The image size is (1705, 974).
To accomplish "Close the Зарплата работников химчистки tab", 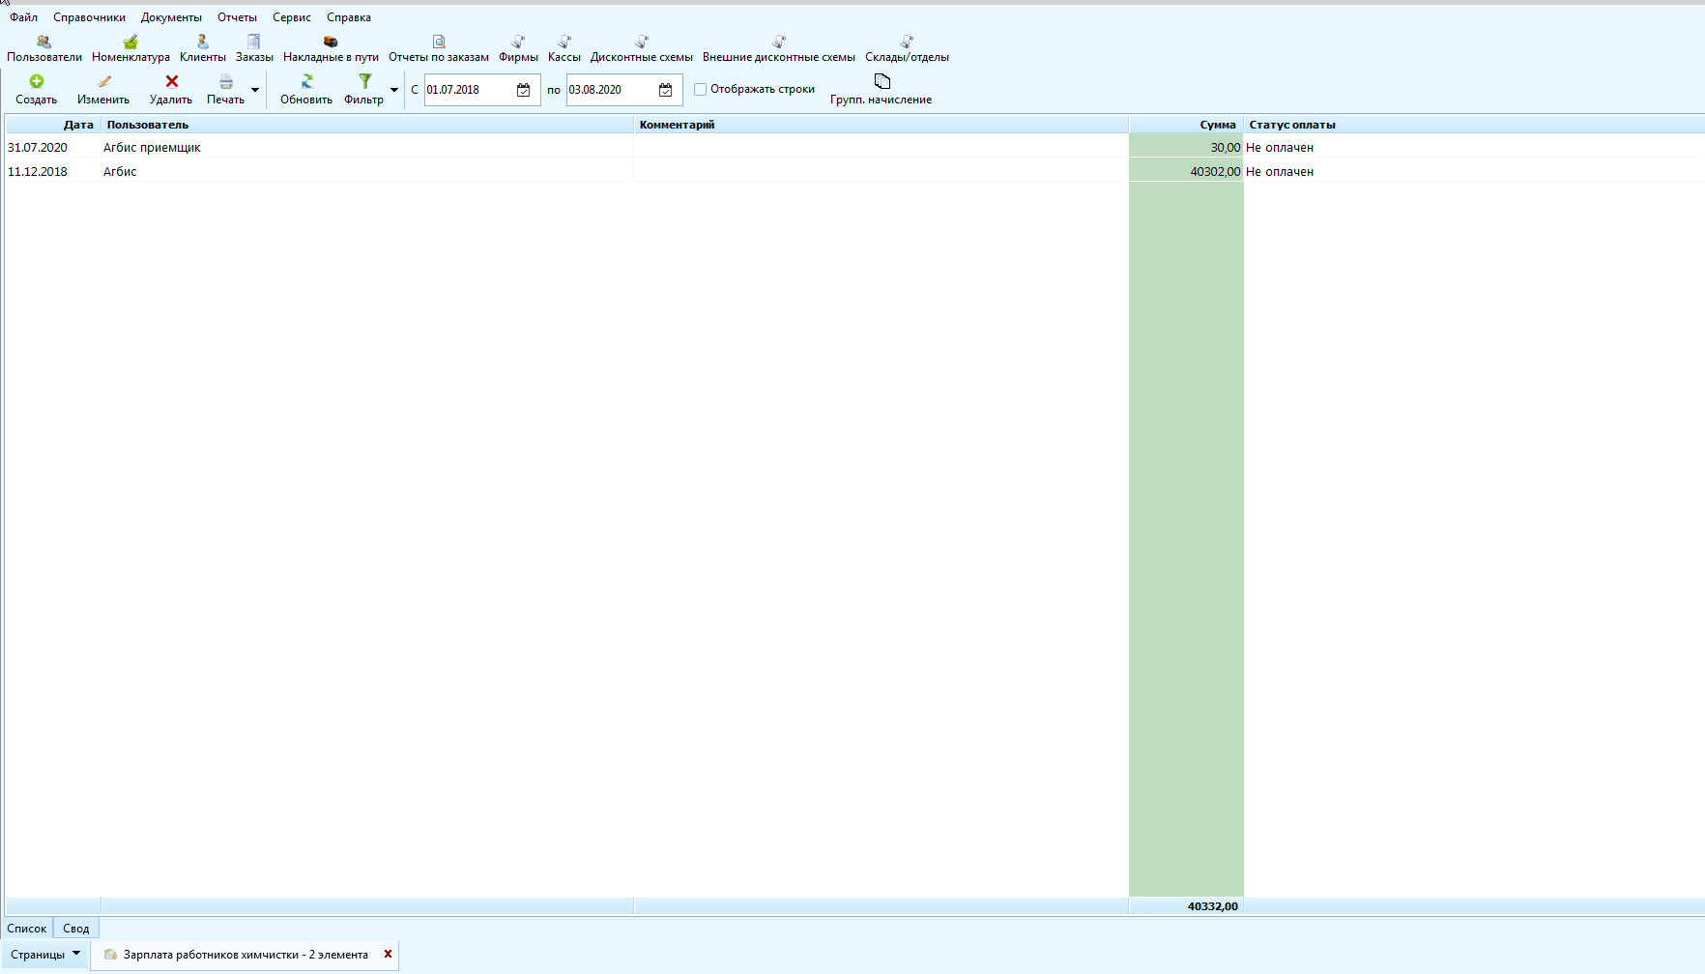I will coord(388,954).
